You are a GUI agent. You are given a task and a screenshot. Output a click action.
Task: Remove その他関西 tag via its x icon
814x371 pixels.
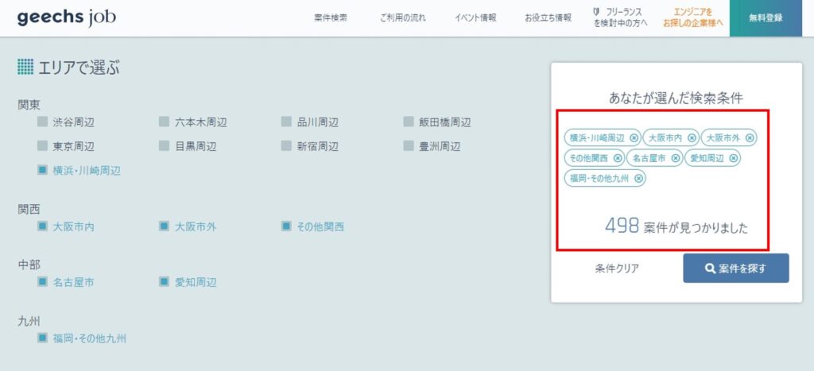pyautogui.click(x=617, y=158)
